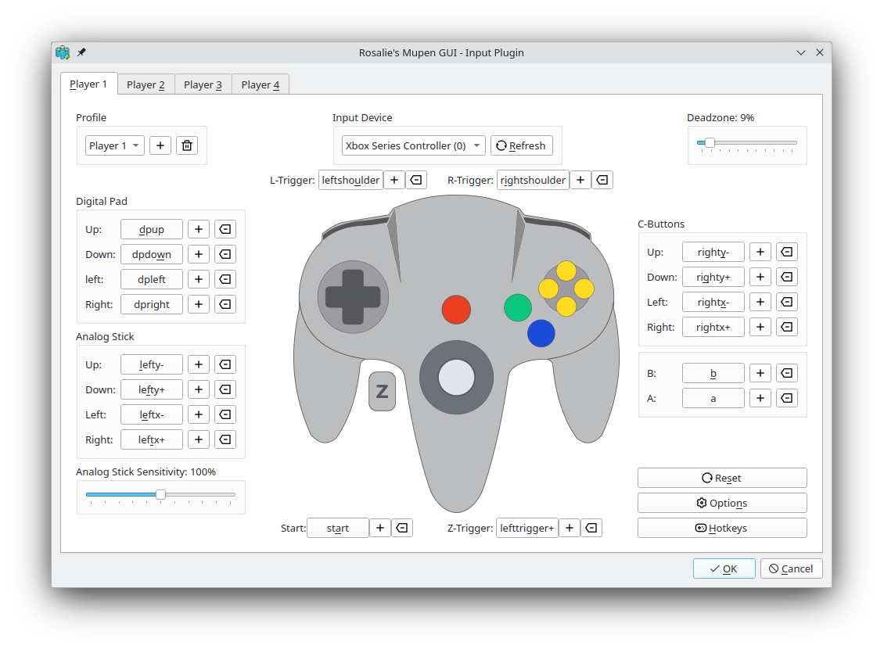The height and width of the screenshot is (649, 884).
Task: Add a mapping for Analog Stick Right
Action: pos(199,439)
